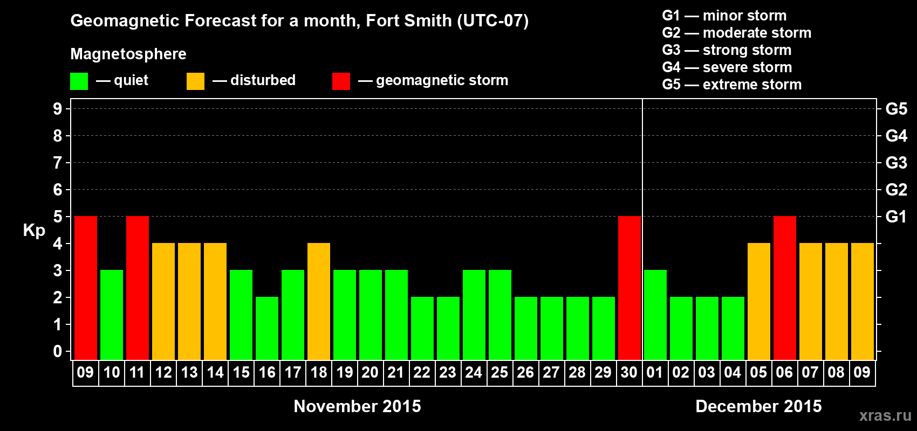The image size is (917, 431).
Task: Click the orange bar for December 05
Action: [x=759, y=301]
